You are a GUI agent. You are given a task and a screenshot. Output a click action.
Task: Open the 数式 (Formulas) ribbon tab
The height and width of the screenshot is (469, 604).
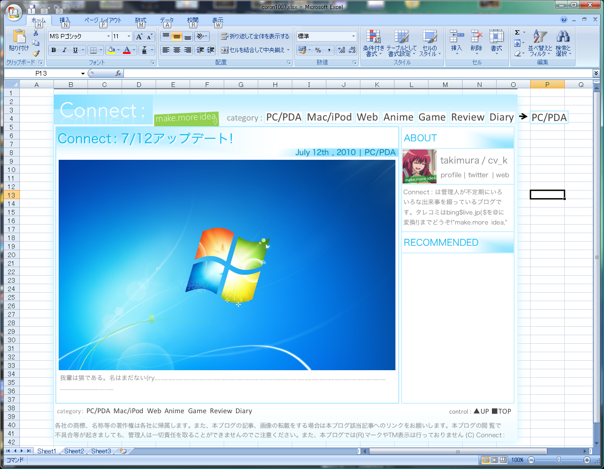[140, 20]
